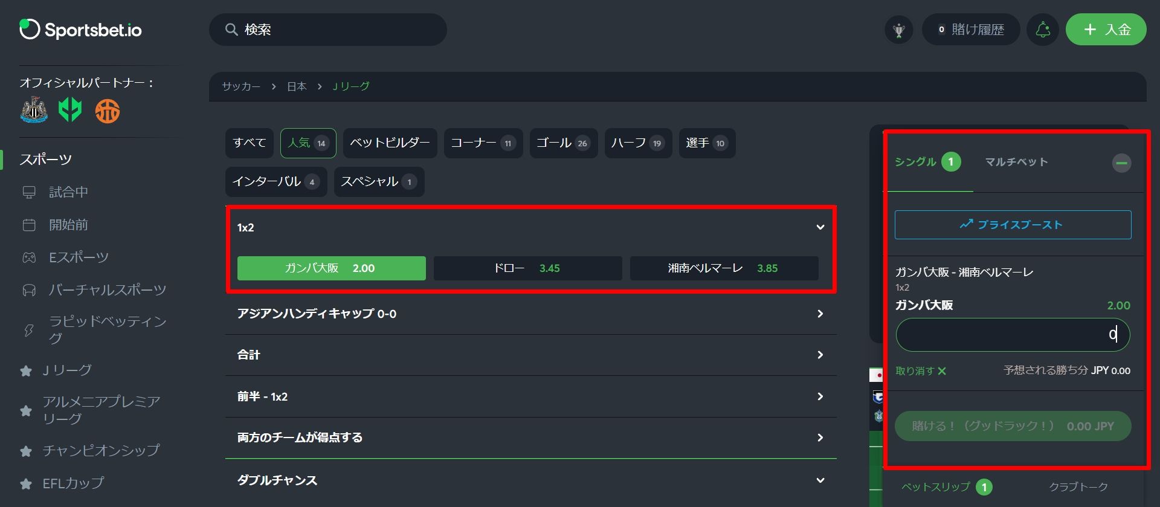
Task: Click the プライスブースト button
Action: tap(1013, 225)
